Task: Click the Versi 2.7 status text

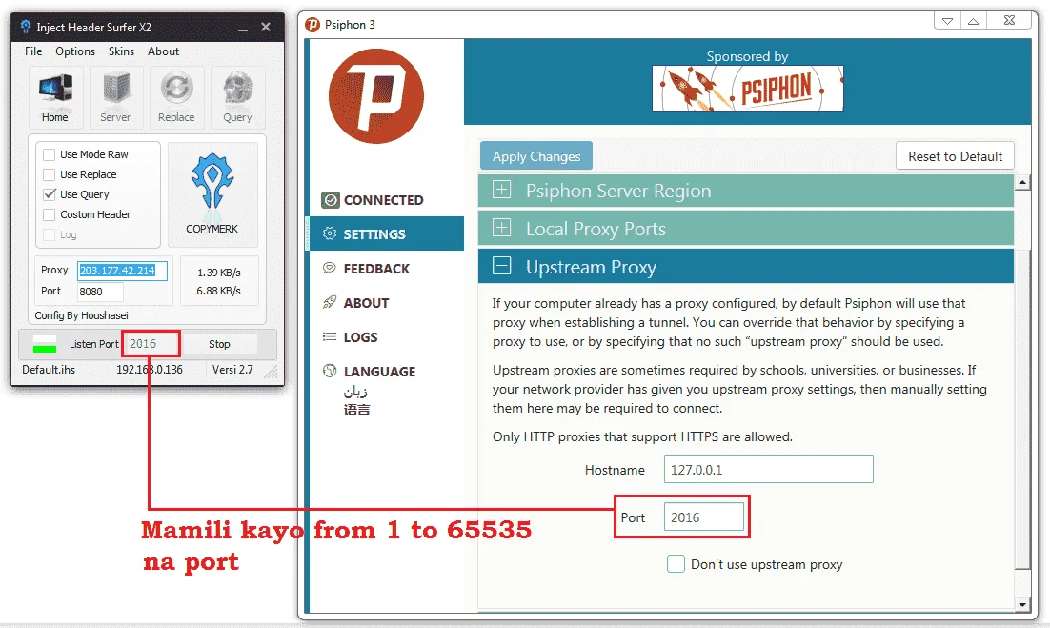Action: [232, 369]
